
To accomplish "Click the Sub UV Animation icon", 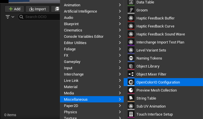I will [131, 106].
